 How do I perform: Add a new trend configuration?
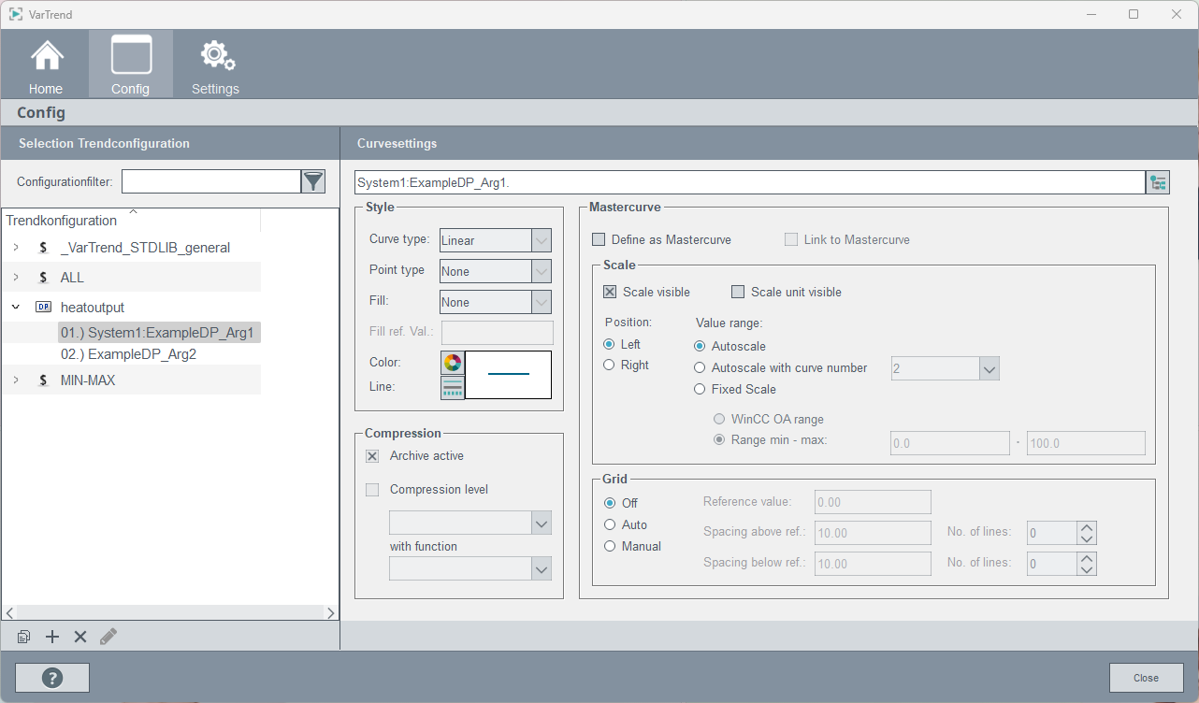coord(52,637)
